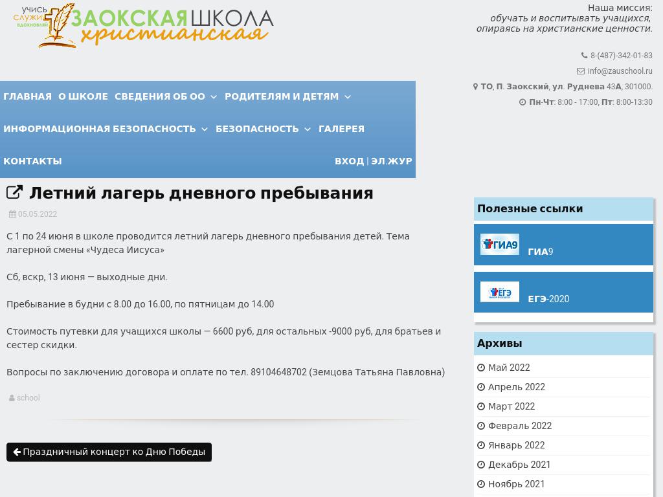Image resolution: width=663 pixels, height=497 pixels.
Task: Click the ГИА9 logo thumbnail
Action: 500,244
